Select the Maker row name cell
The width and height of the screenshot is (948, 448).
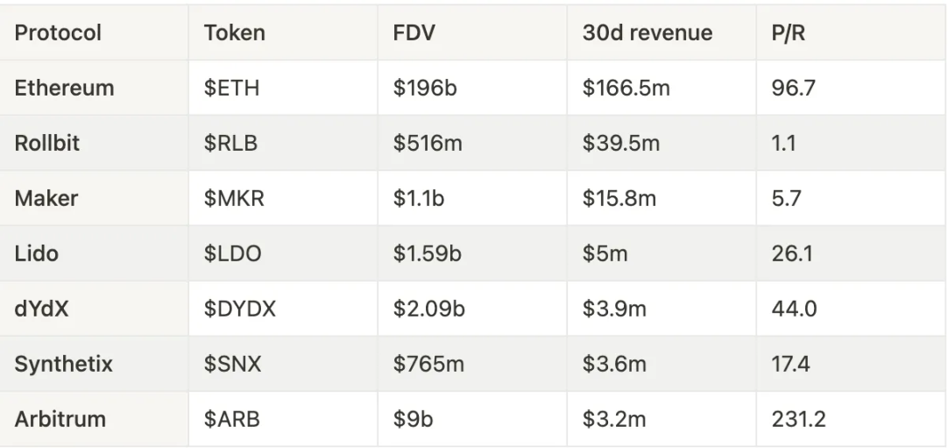pos(94,198)
